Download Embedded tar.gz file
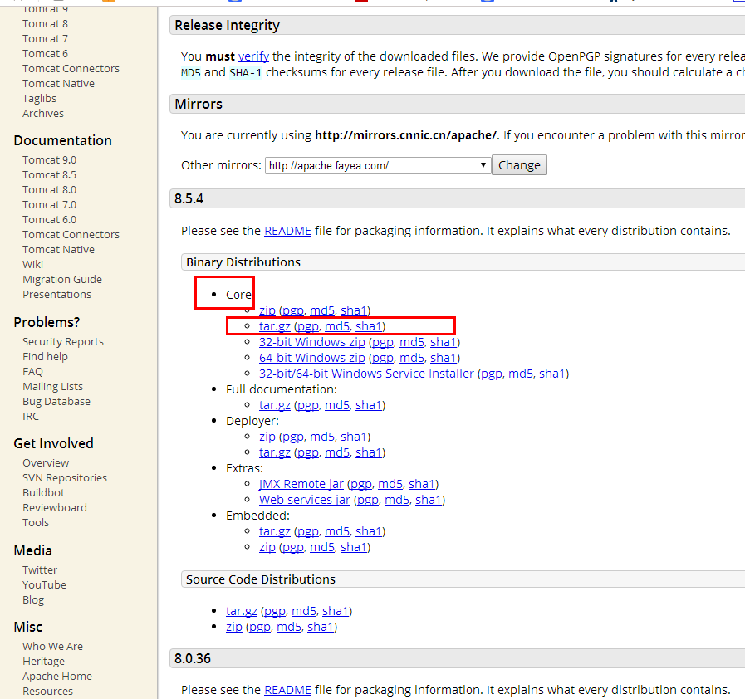Screen dimensions: 745x699 tap(275, 531)
